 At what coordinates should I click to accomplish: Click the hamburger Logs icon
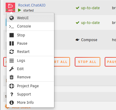click(12, 61)
